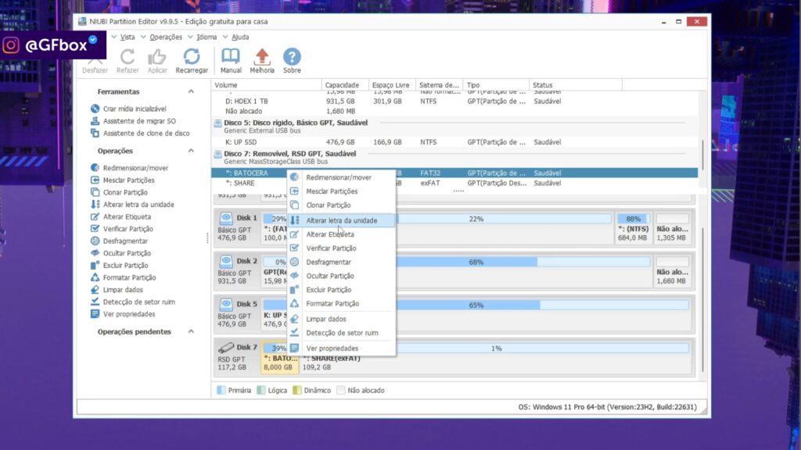Image resolution: width=801 pixels, height=450 pixels.
Task: Select the 1,680 MB unallocated block on Disk 2
Action: tap(672, 271)
